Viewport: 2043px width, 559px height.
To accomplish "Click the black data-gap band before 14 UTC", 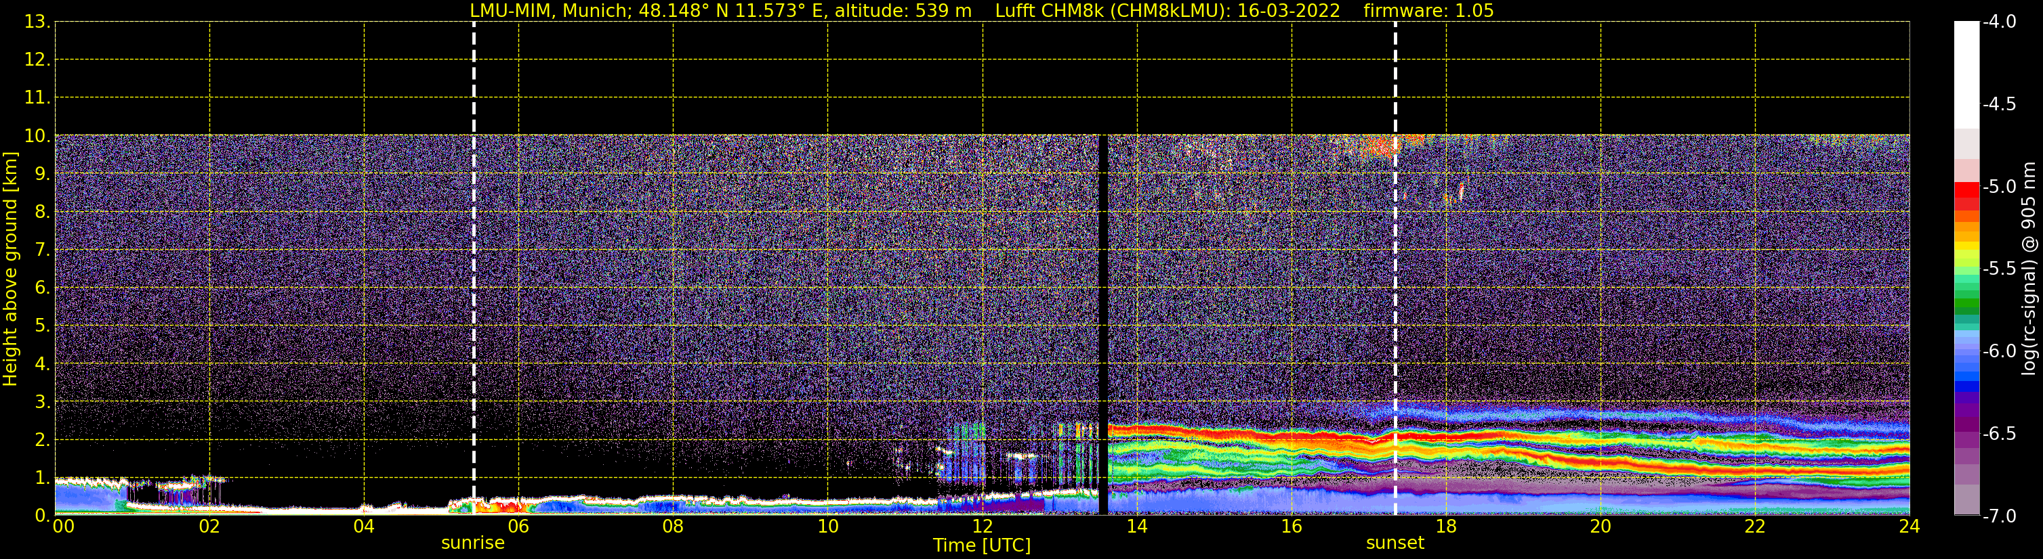I will click(1102, 325).
